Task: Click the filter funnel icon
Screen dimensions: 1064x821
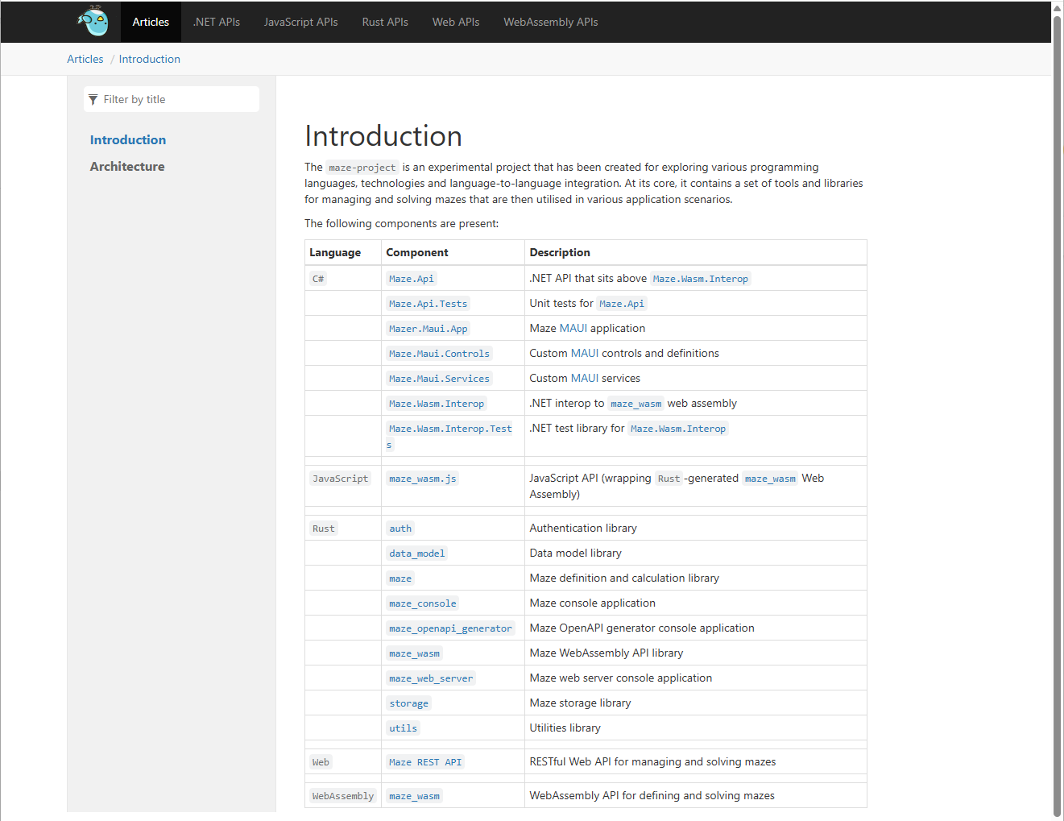Action: [93, 100]
